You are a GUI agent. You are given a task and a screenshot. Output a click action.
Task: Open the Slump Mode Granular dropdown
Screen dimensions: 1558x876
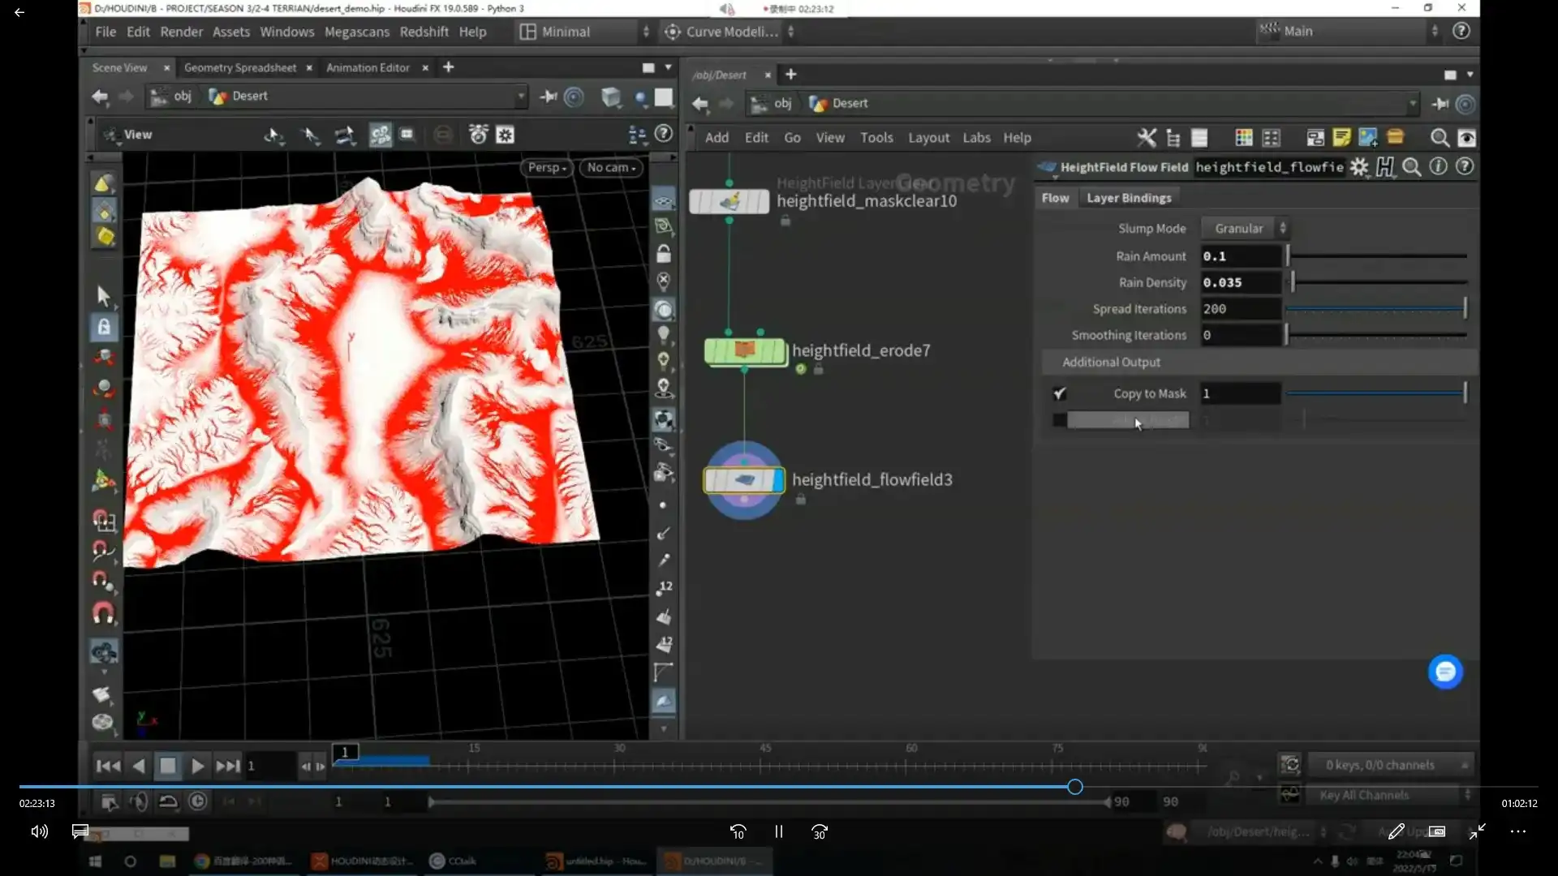tap(1246, 229)
